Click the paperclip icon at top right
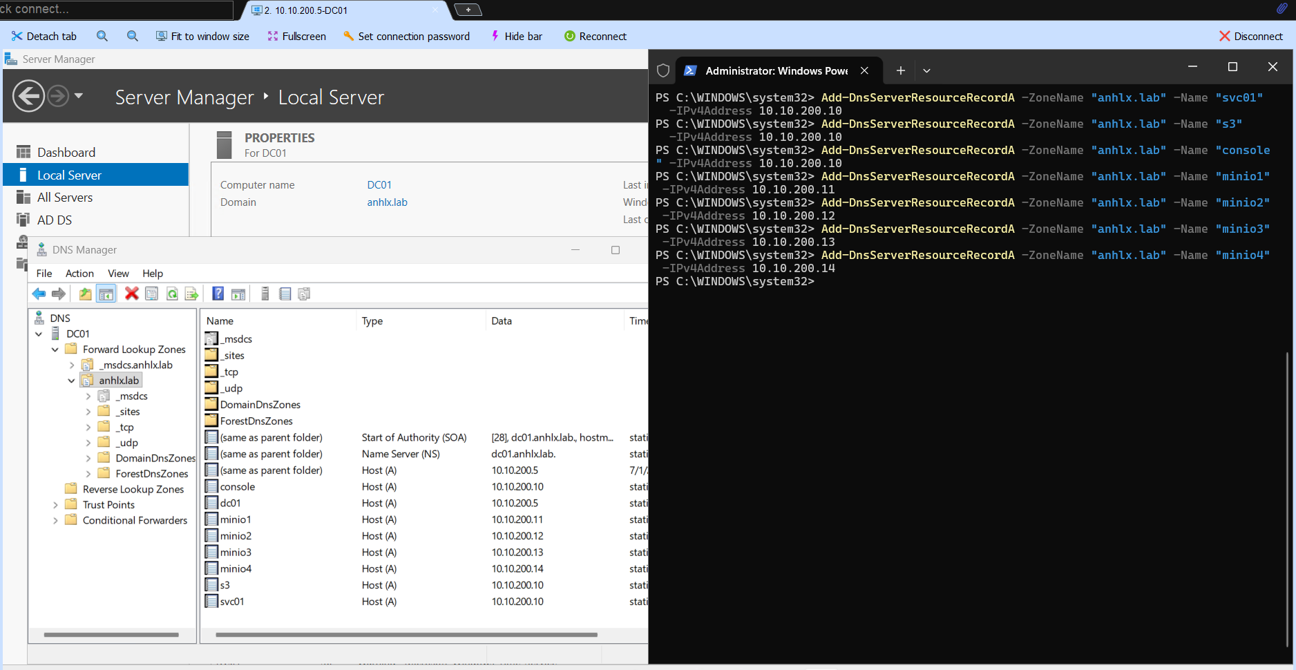The height and width of the screenshot is (670, 1296). pyautogui.click(x=1281, y=9)
